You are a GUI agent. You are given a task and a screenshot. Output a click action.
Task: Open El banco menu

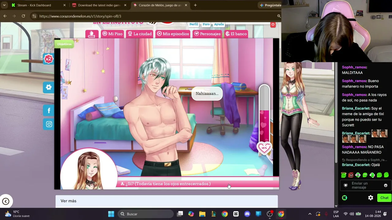pos(236,34)
